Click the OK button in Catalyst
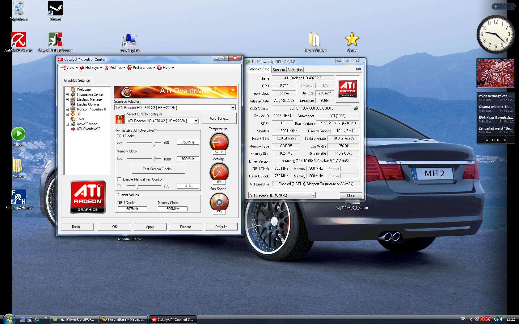Image resolution: width=519 pixels, height=324 pixels. pos(115,227)
